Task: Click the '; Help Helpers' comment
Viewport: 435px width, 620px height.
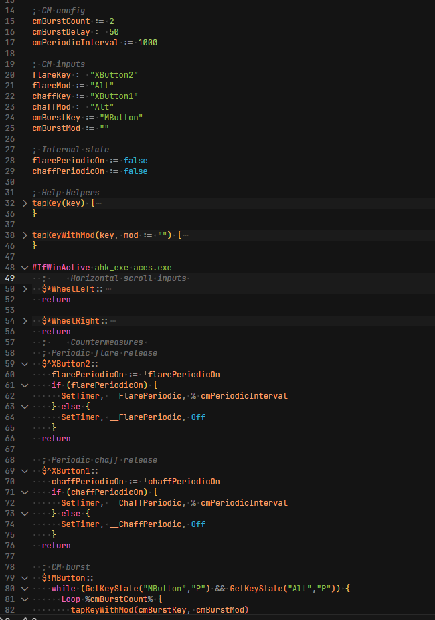Action: (66, 193)
